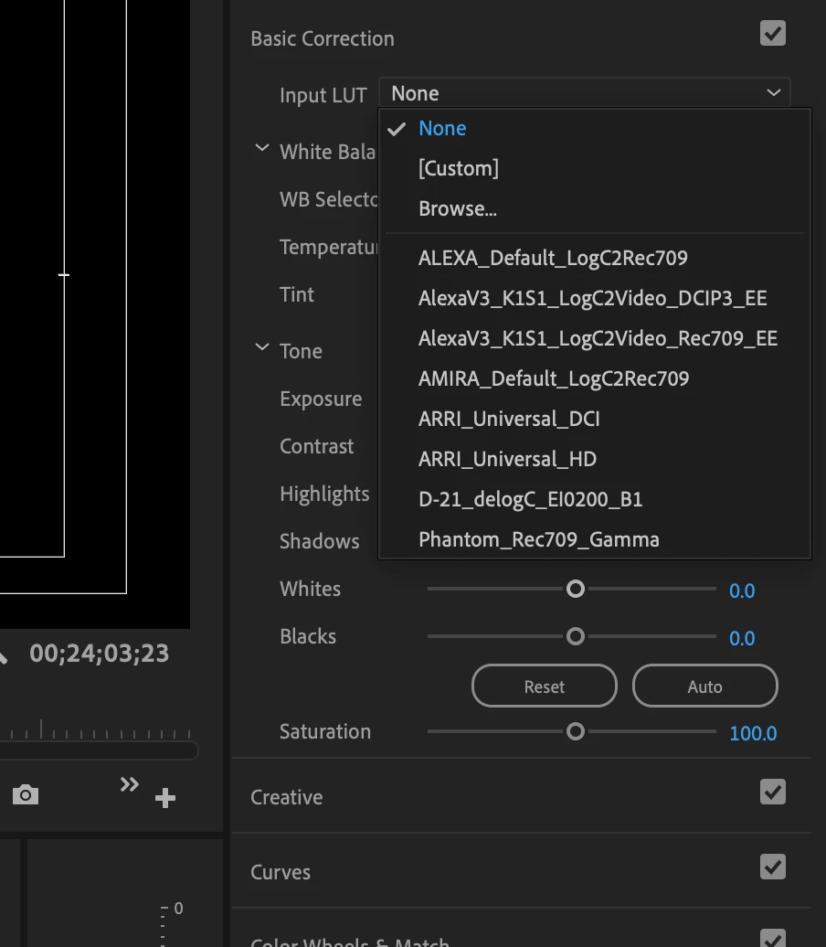Click the monitor time ruler

click(97, 729)
